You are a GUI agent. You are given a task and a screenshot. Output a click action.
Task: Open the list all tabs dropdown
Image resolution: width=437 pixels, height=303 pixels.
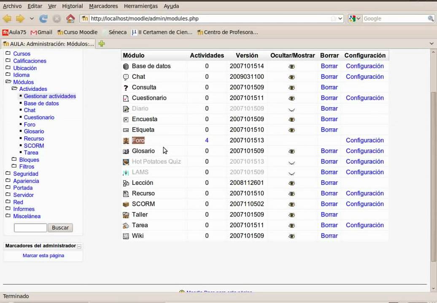[x=432, y=44]
